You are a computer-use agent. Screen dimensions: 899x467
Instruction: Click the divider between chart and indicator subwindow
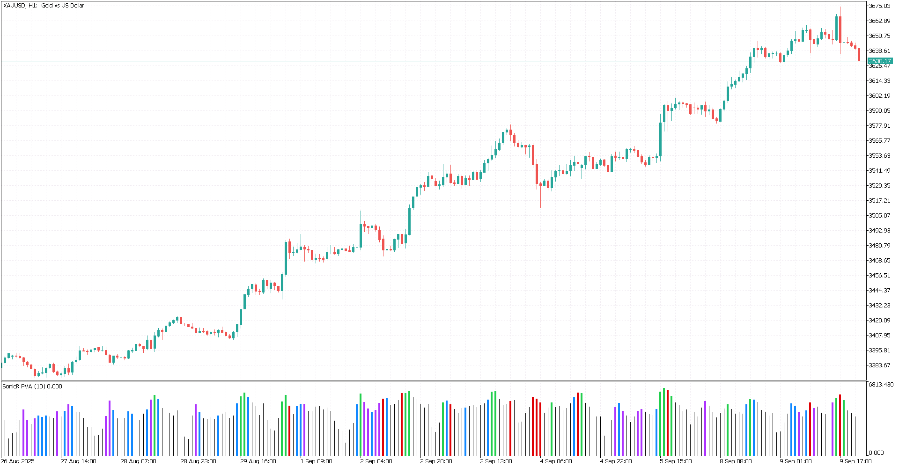click(x=433, y=380)
